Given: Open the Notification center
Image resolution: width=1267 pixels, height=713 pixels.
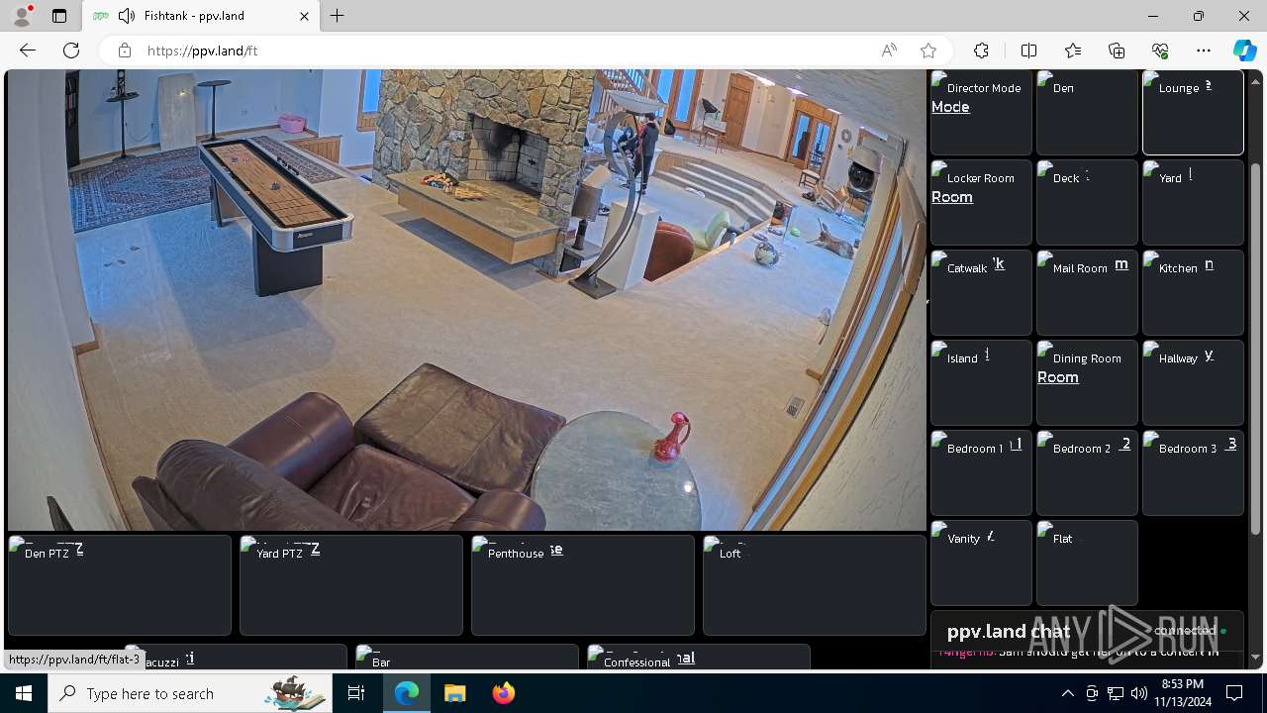Looking at the screenshot, I should (x=1234, y=693).
